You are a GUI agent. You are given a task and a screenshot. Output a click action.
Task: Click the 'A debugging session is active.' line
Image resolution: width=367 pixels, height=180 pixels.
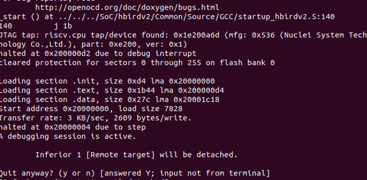click(68, 136)
